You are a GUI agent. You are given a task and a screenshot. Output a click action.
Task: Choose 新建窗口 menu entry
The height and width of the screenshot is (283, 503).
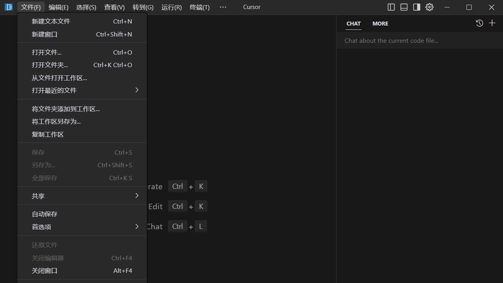82,35
